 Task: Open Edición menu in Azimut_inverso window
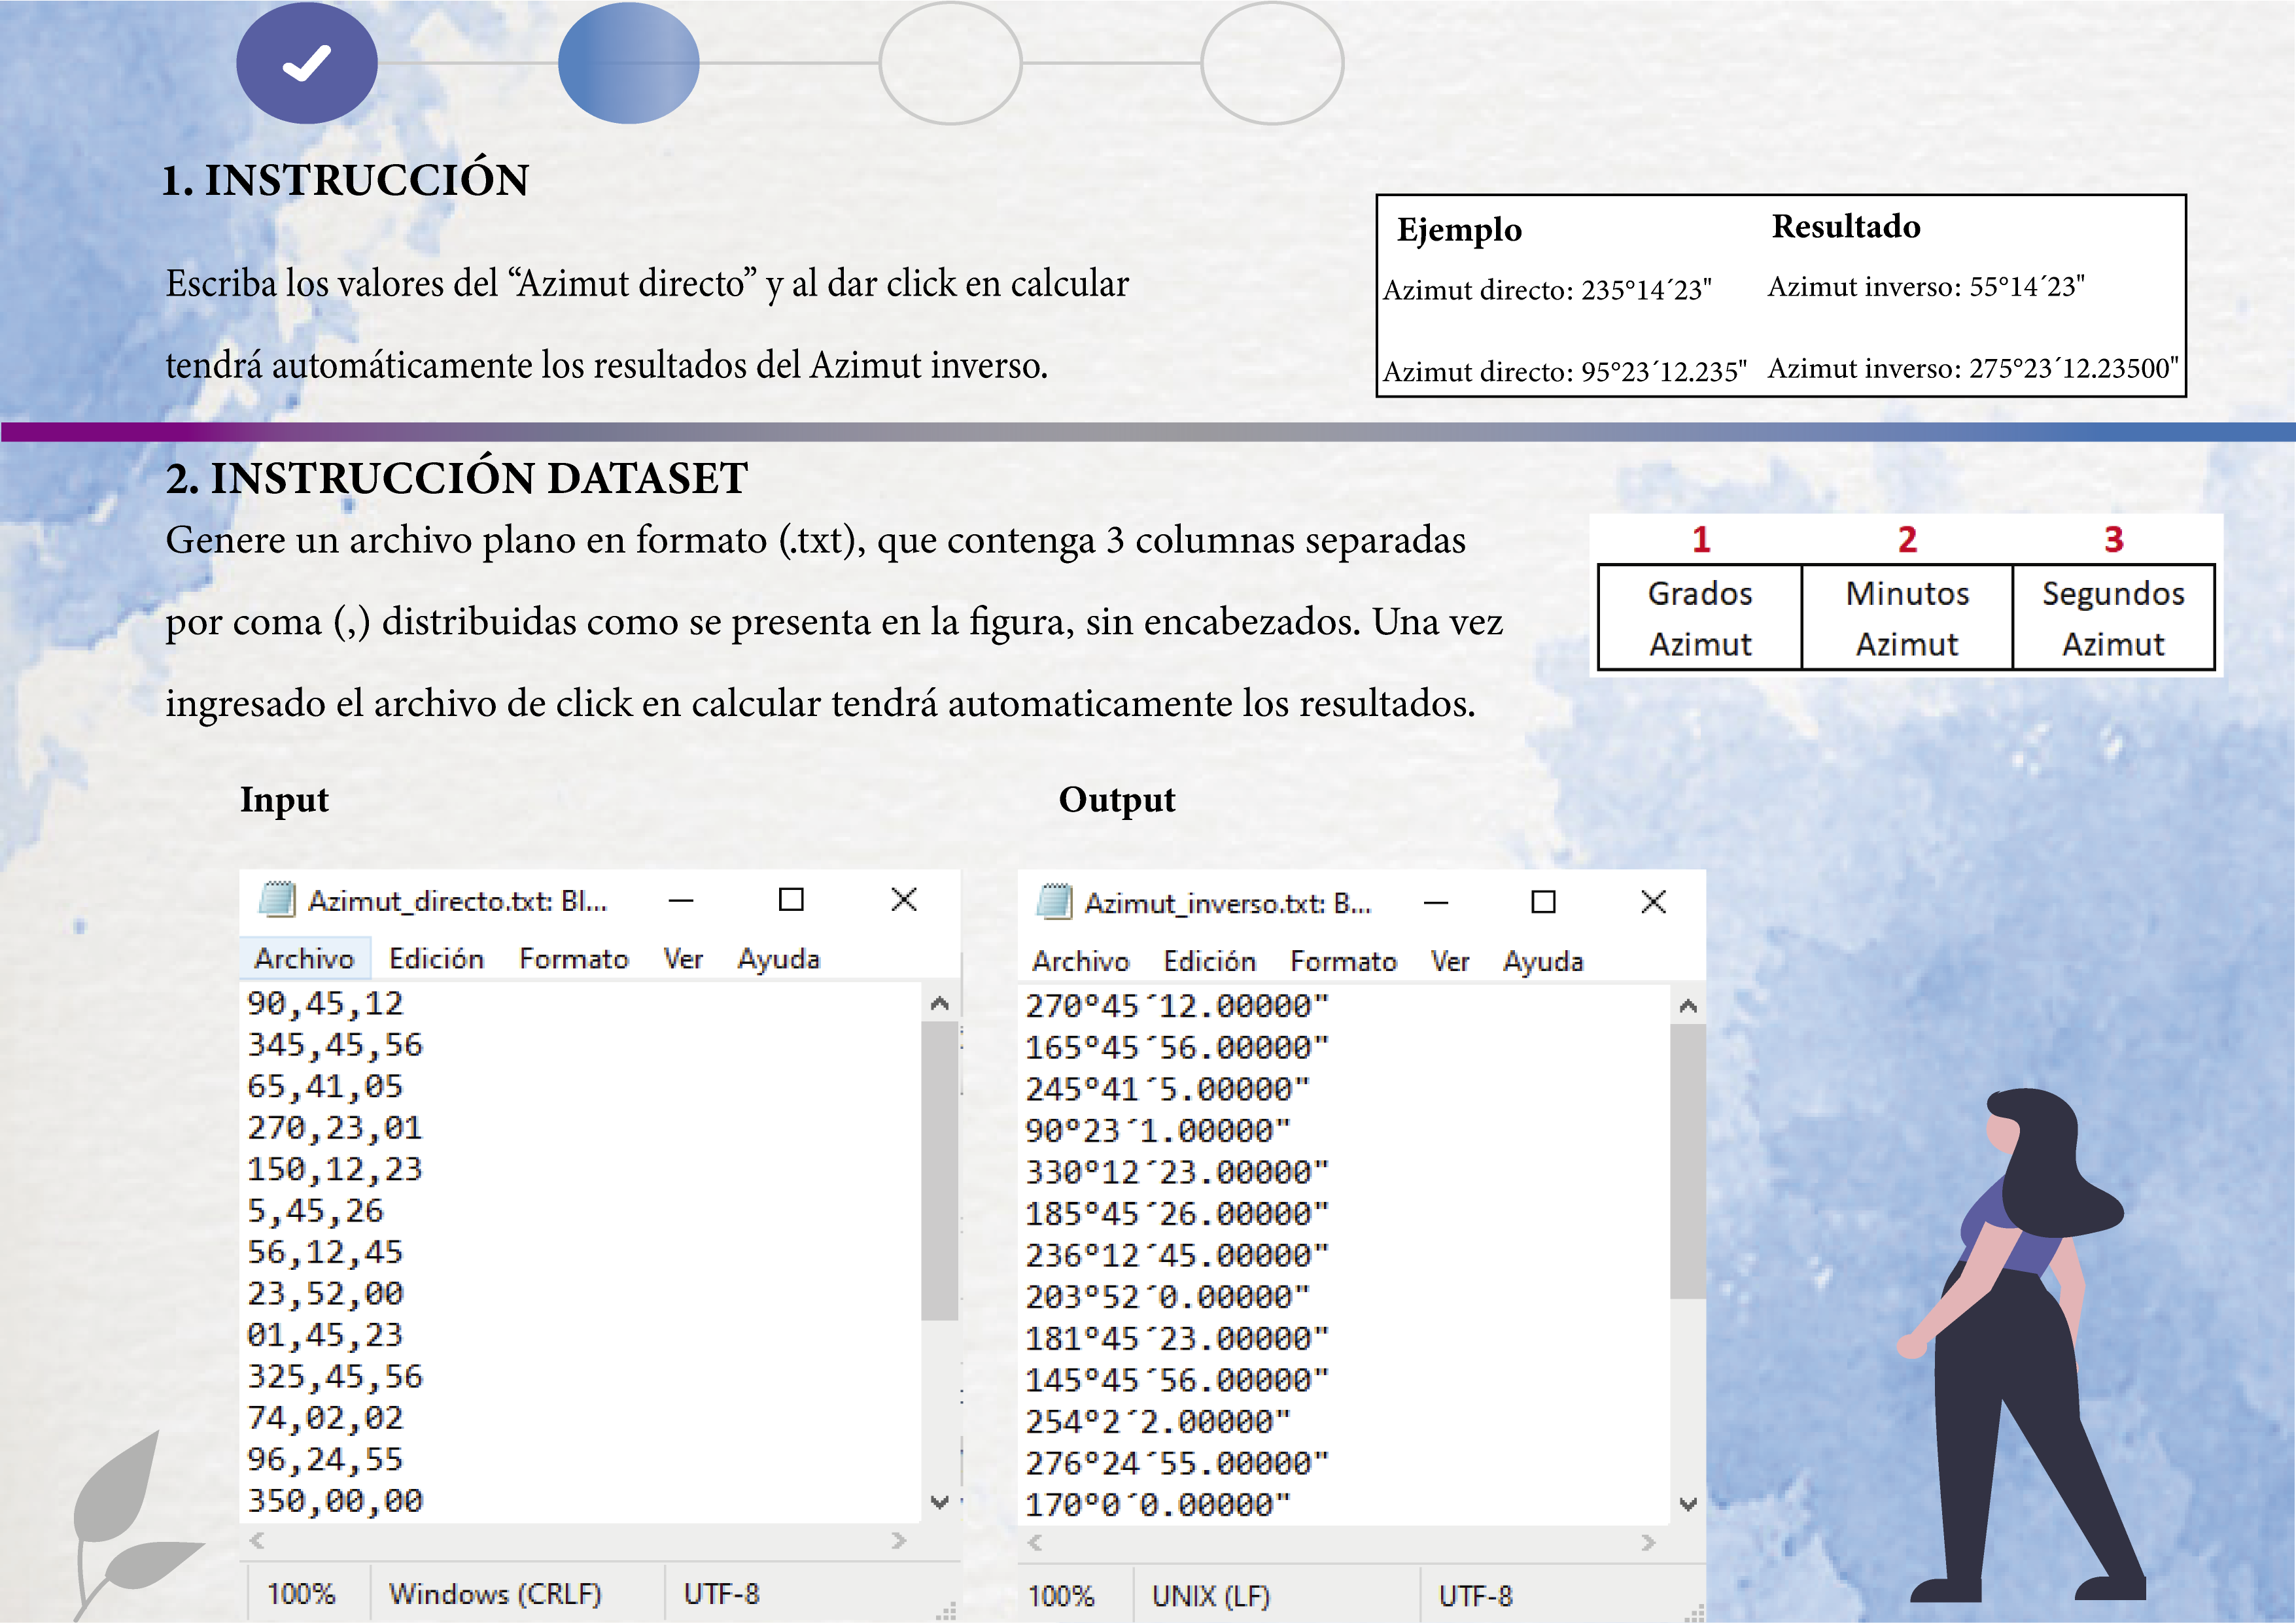pos(1209,961)
